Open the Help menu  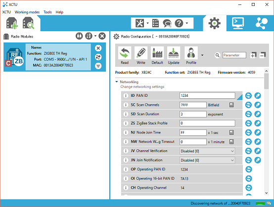[59, 12]
